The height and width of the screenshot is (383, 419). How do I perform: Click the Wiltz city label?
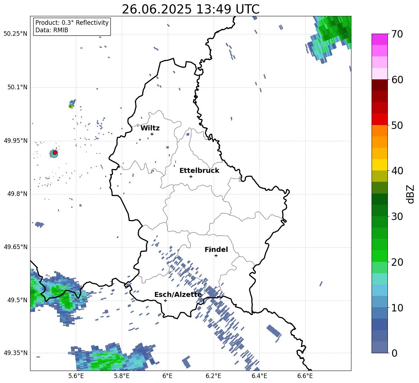pyautogui.click(x=150, y=128)
